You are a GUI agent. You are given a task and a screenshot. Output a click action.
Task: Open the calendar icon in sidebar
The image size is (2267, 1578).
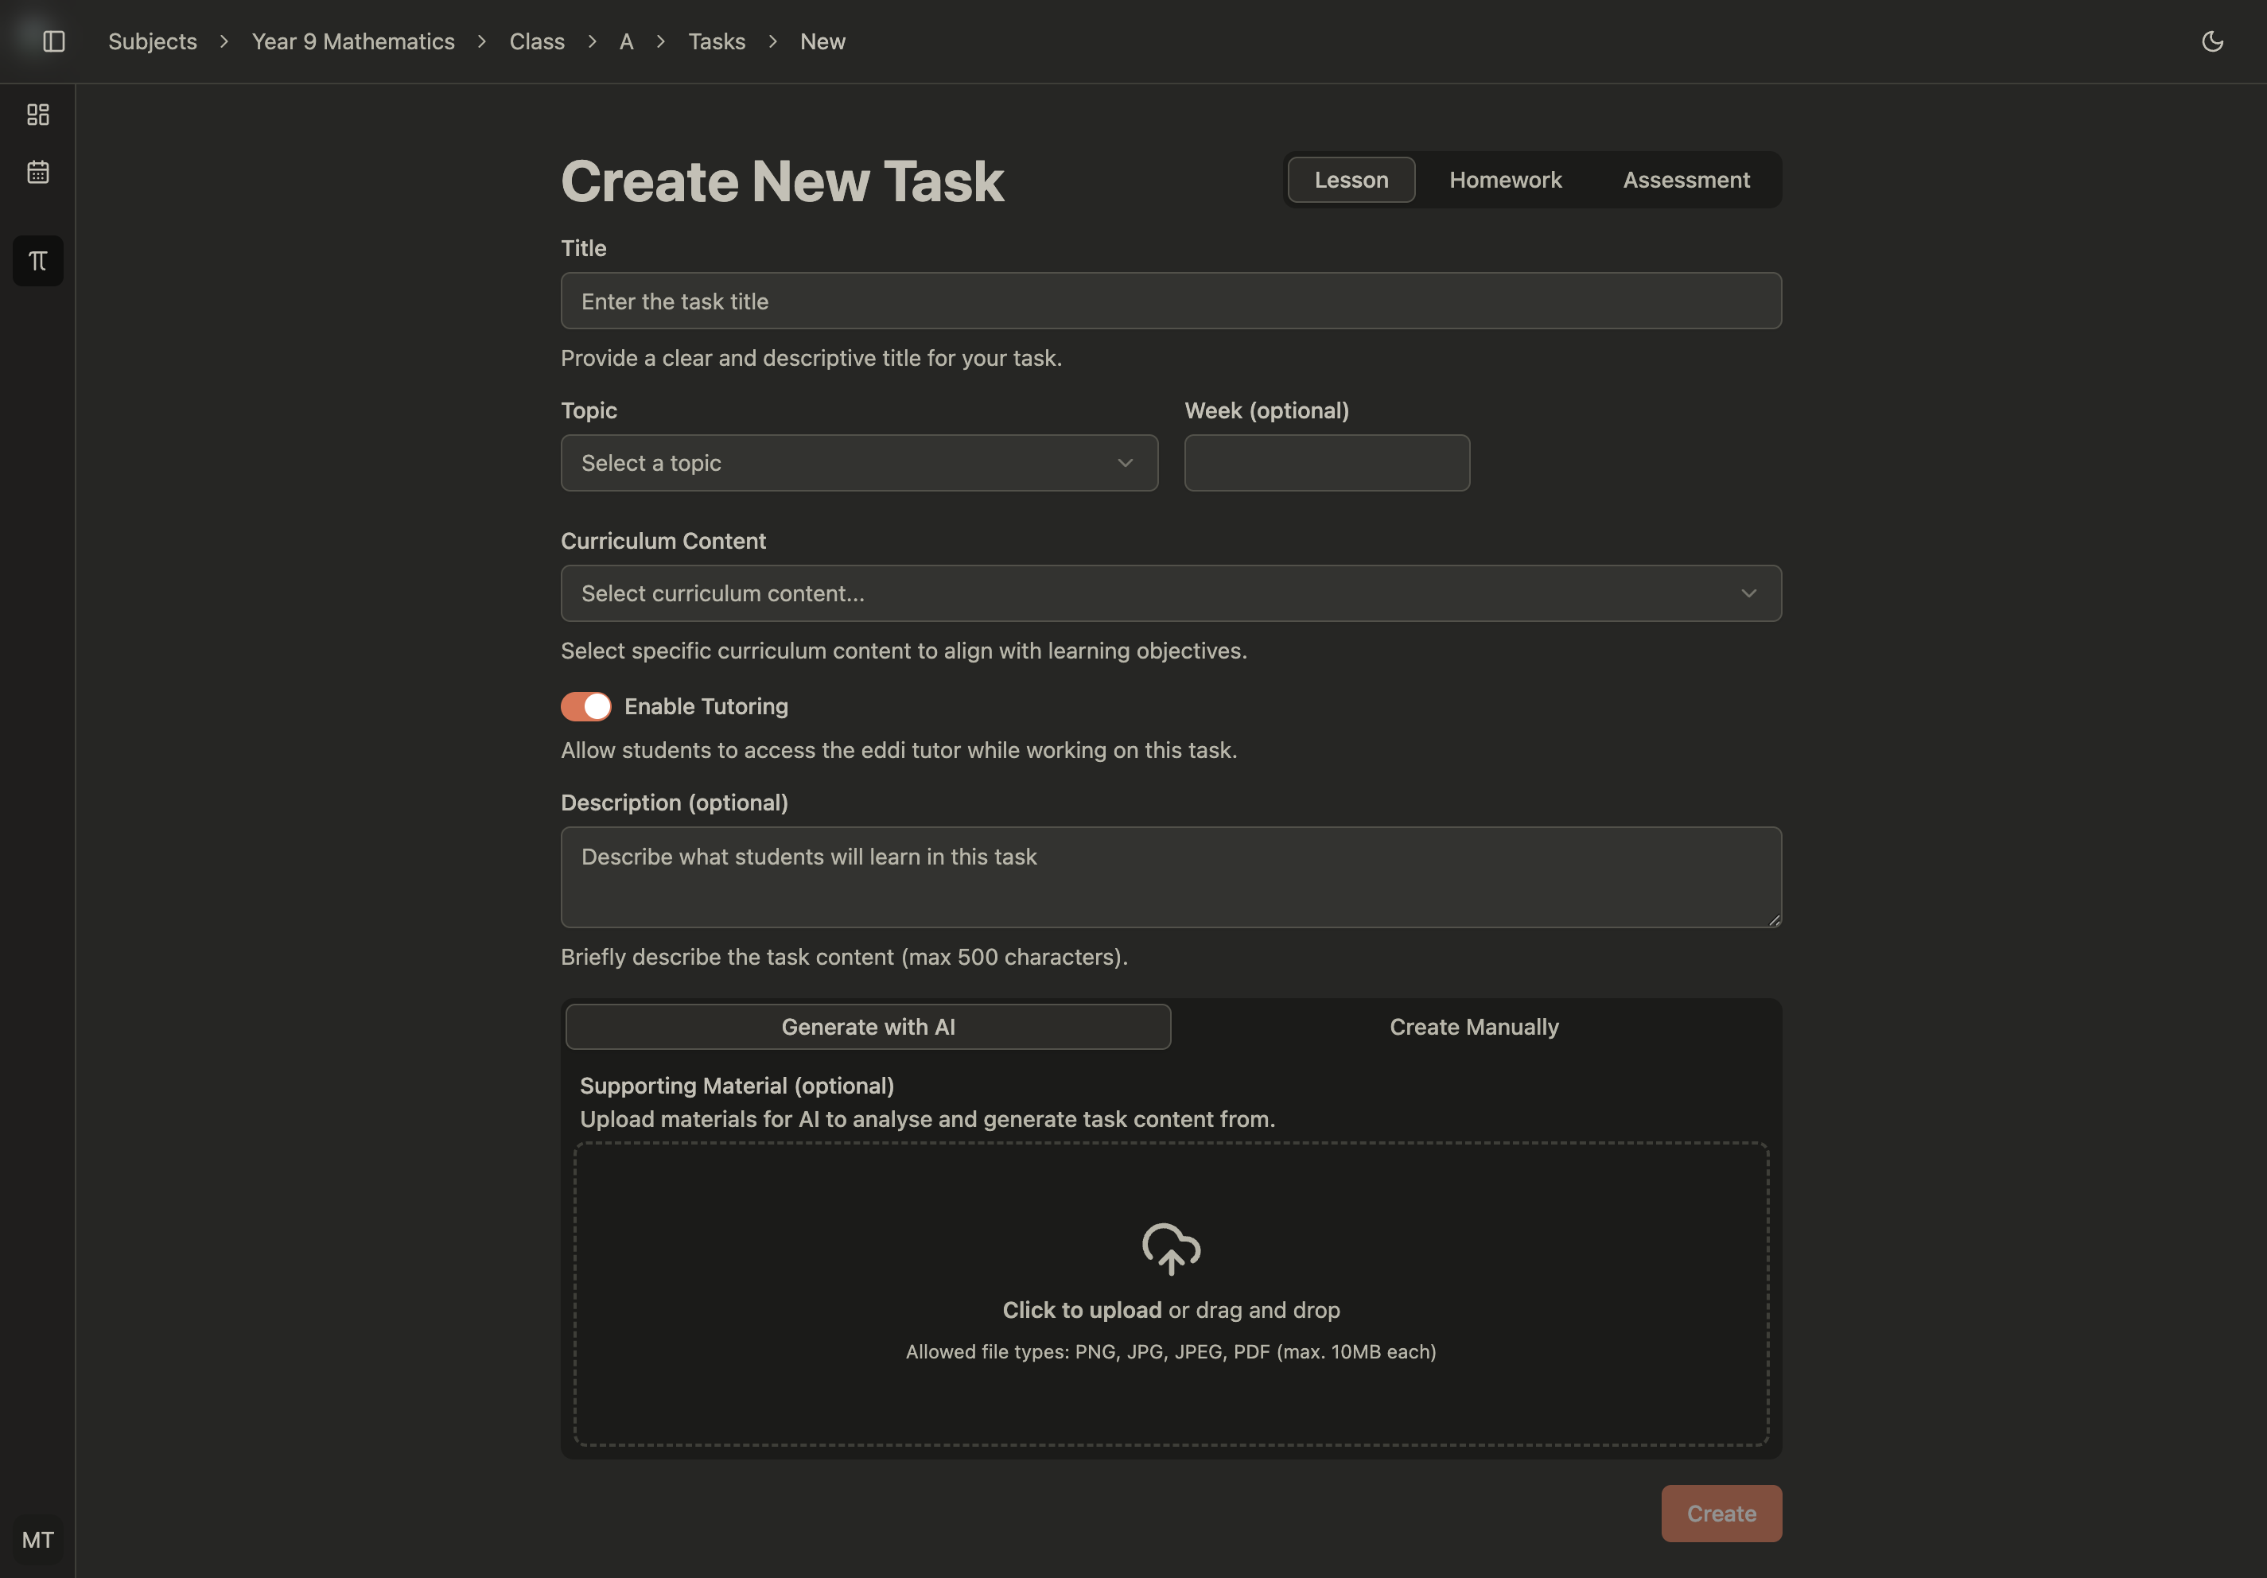[x=37, y=172]
